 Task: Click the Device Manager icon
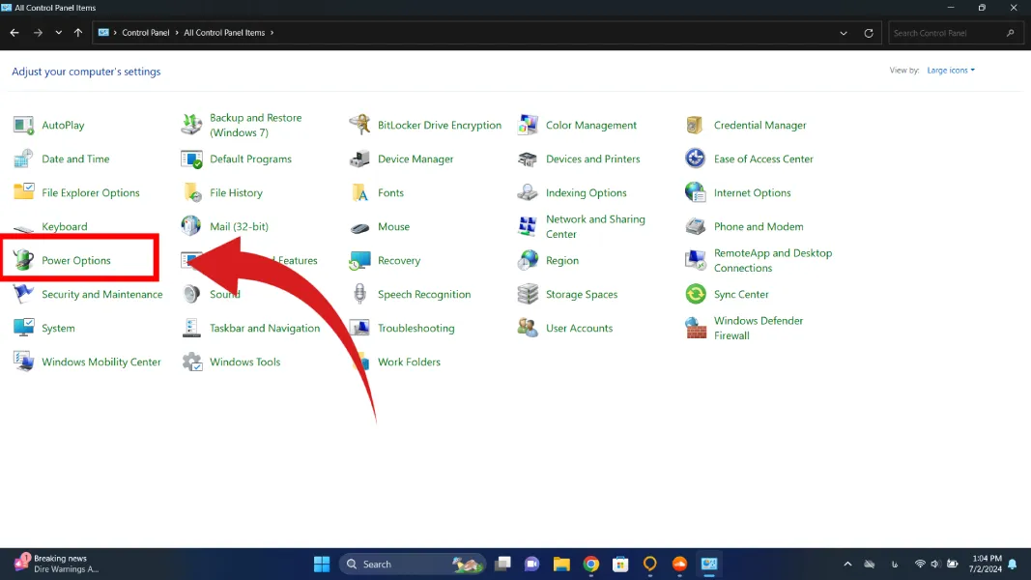[359, 159]
